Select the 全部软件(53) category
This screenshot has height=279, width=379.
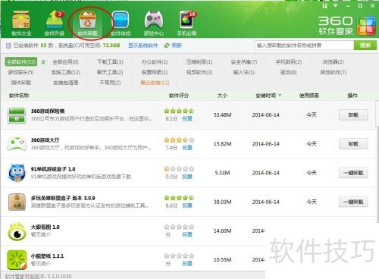point(21,62)
